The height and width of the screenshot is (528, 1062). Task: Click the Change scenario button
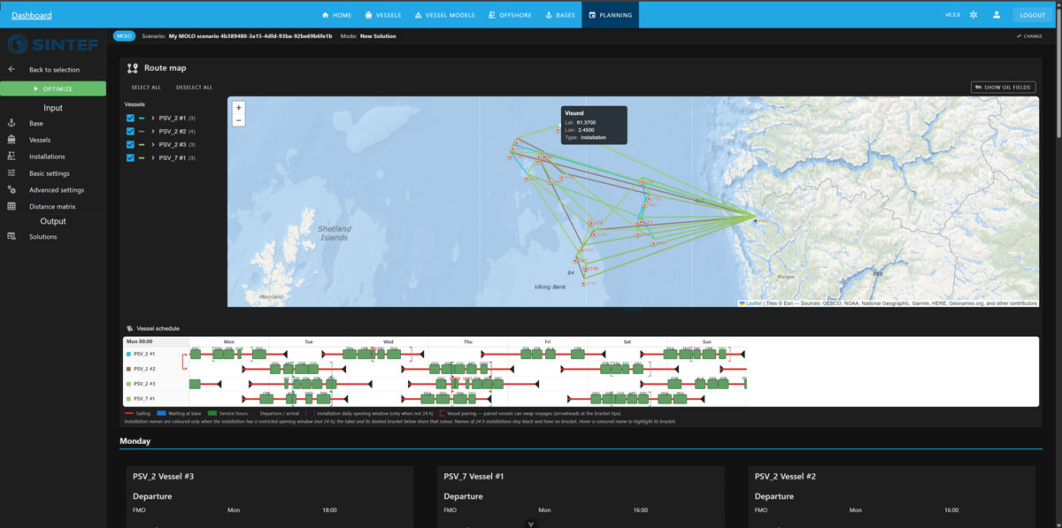[1029, 36]
